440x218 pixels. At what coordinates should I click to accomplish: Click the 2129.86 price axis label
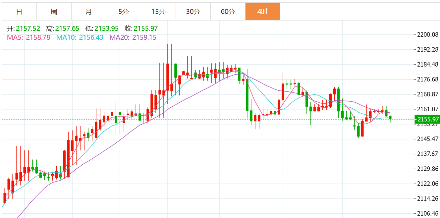[428, 169]
